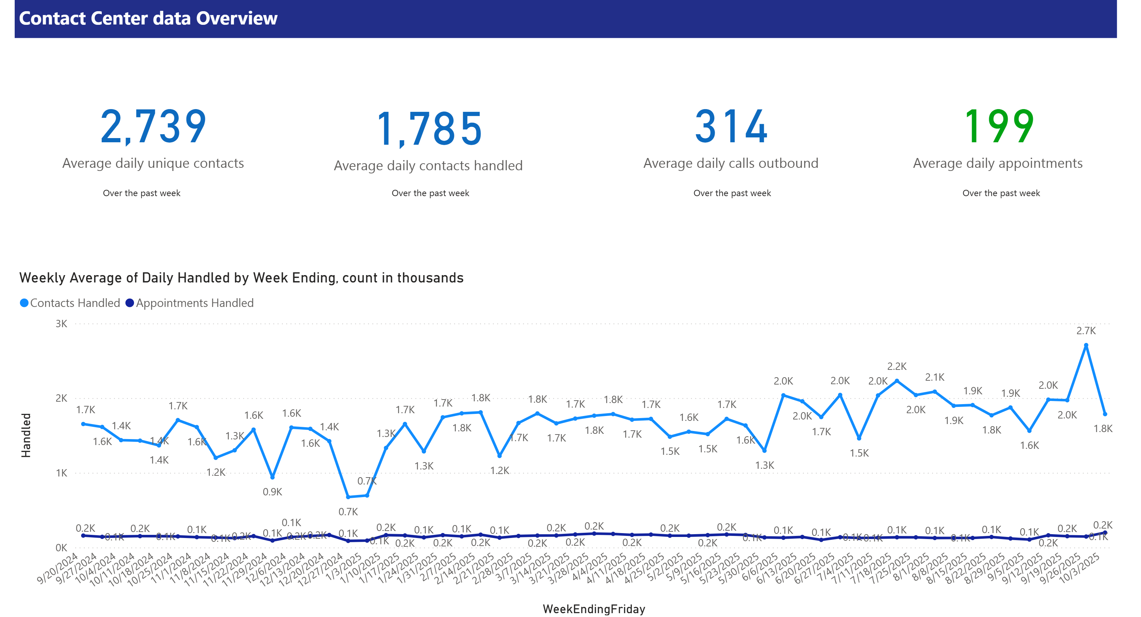Select the last 1.8K point on Contacts line

pyautogui.click(x=1105, y=414)
